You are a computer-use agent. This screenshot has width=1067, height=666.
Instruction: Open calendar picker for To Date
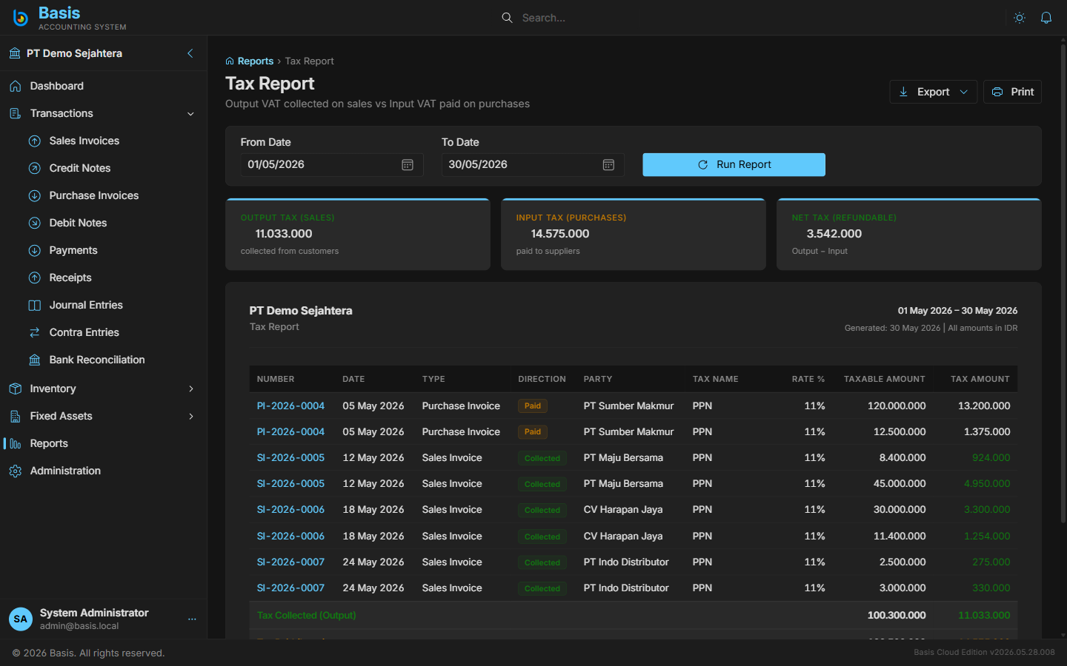(608, 165)
